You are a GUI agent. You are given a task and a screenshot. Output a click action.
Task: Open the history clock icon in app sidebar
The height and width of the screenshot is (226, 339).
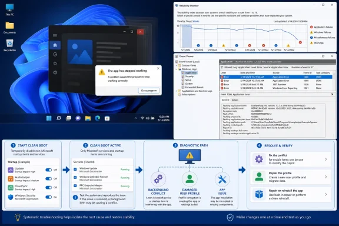coord(55,54)
